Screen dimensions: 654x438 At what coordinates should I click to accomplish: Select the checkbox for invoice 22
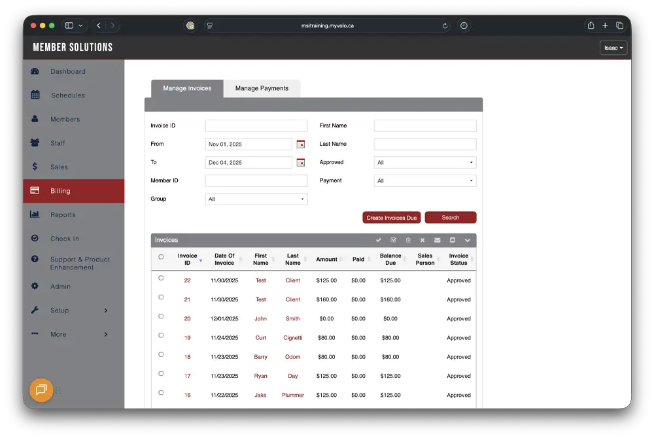[161, 278]
